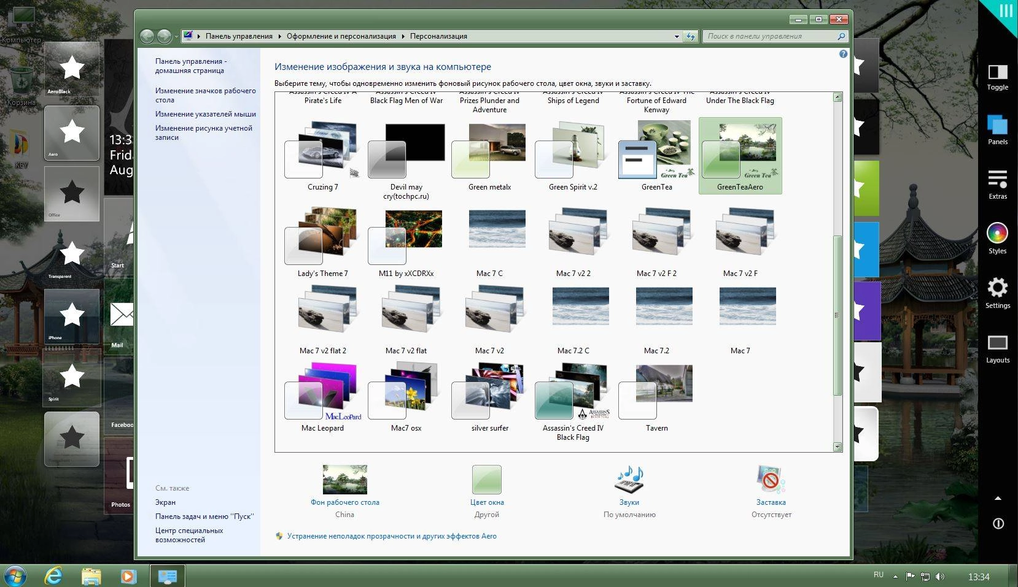Click the theme list scroll up arrow
The width and height of the screenshot is (1018, 587).
tap(837, 98)
